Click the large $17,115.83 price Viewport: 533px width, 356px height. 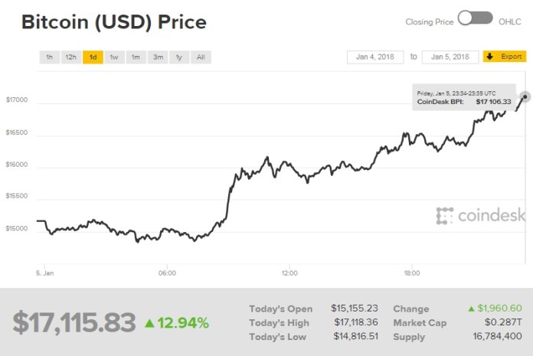tap(74, 322)
